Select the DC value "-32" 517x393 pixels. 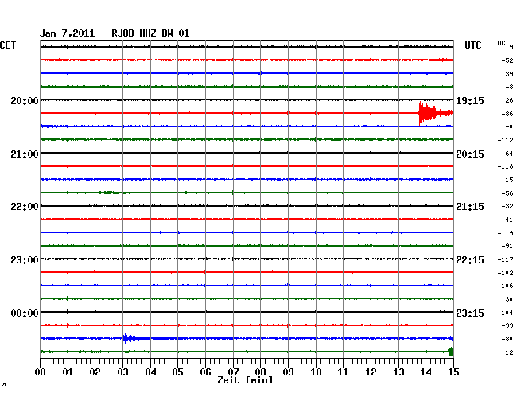pos(507,206)
